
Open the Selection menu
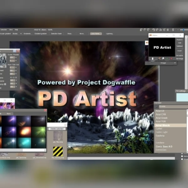point(4,29)
